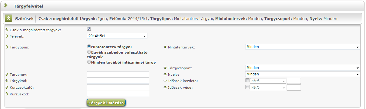Open day dropdown for 'Időszak kezdete'
This screenshot has height=109, width=366.
click(268, 81)
